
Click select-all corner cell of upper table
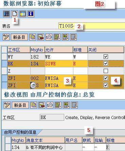(x=4, y=50)
